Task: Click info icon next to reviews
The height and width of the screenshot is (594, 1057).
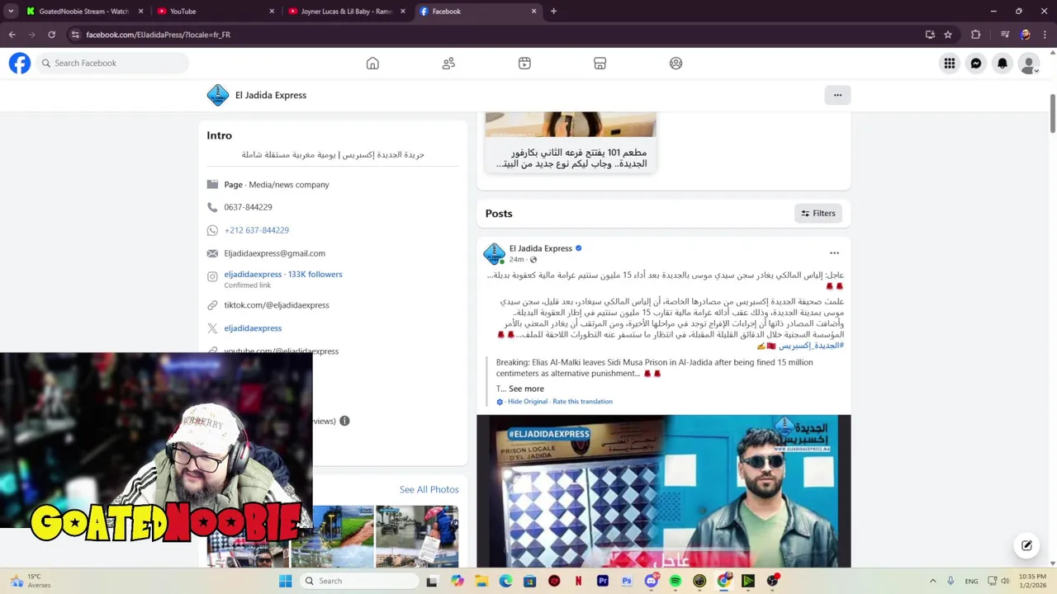Action: point(344,421)
